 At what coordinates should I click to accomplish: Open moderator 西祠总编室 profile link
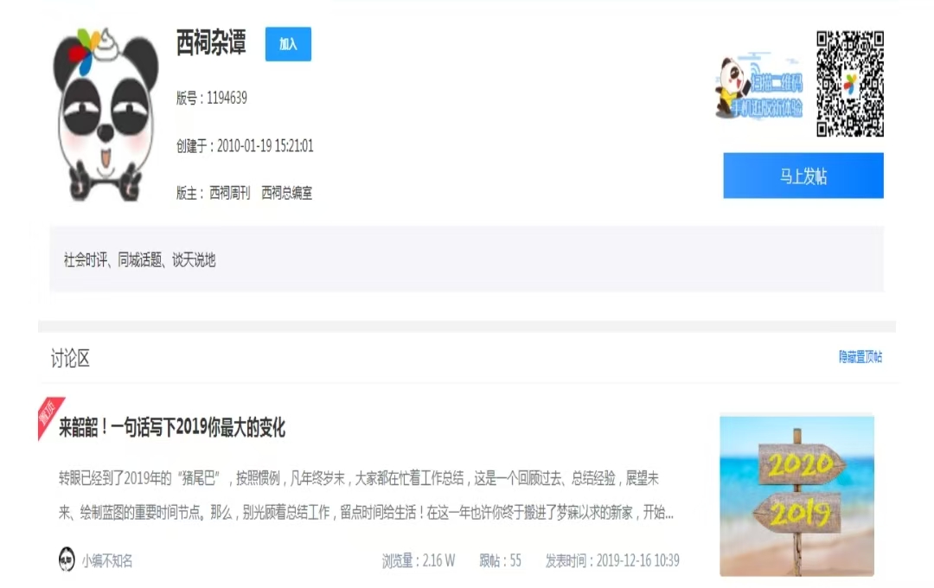tap(287, 193)
